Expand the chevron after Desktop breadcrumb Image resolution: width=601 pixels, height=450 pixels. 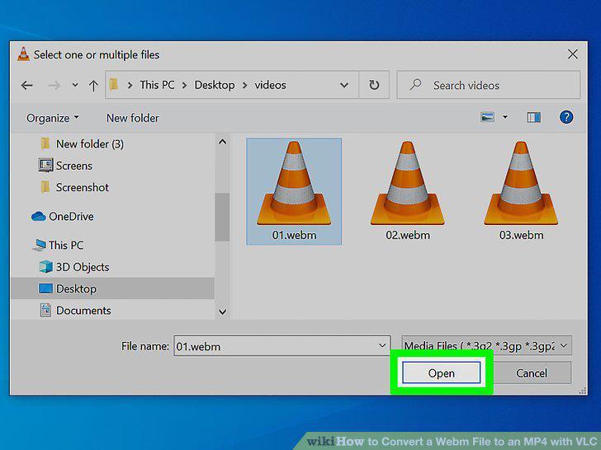(x=244, y=85)
